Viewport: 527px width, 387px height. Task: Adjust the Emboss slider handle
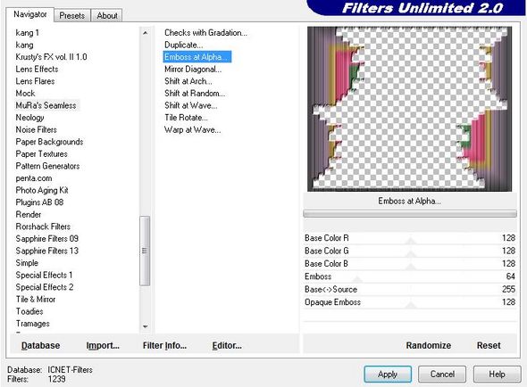(357, 279)
